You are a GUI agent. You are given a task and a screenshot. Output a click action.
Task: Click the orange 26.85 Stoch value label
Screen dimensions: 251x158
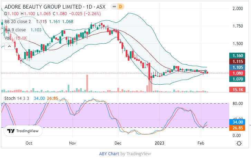pos(237,128)
